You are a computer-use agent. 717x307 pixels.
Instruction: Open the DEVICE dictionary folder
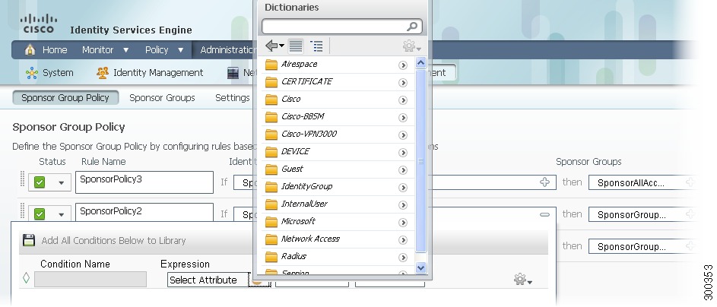click(338, 152)
